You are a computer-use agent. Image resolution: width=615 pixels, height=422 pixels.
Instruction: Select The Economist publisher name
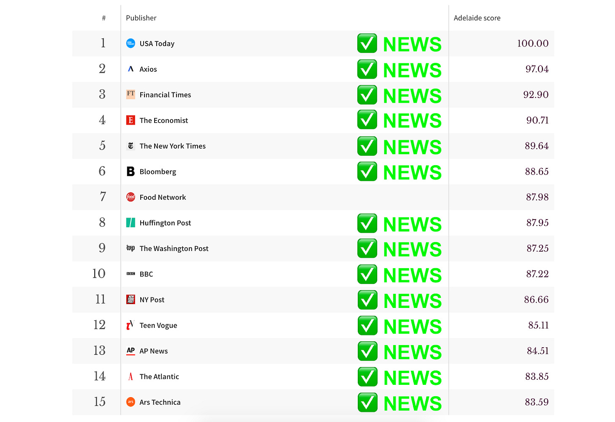click(164, 120)
